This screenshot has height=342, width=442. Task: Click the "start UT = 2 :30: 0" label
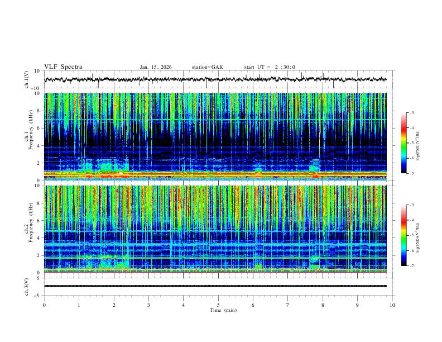coord(270,67)
